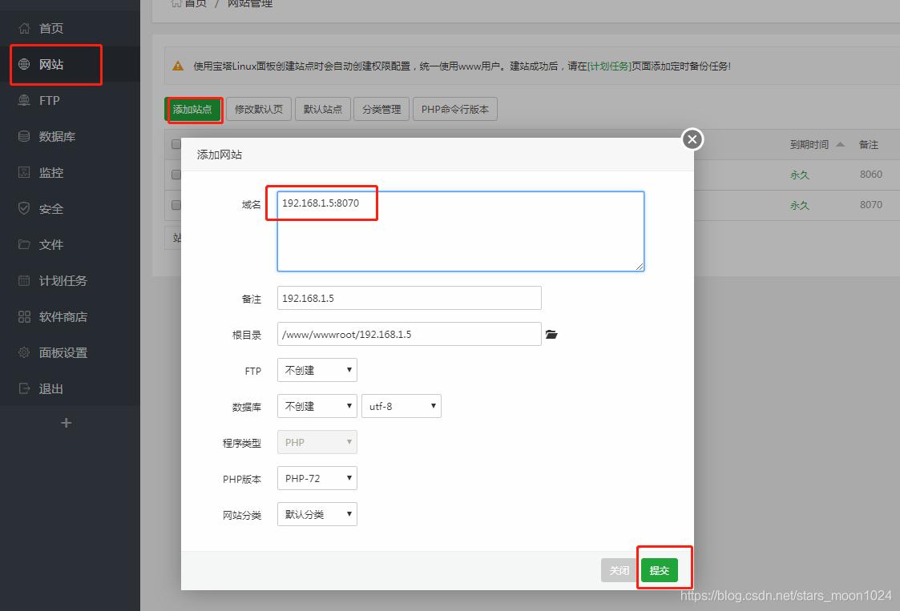Image resolution: width=900 pixels, height=611 pixels.
Task: Click the plus icon below the sidebar menu
Action: tap(66, 422)
